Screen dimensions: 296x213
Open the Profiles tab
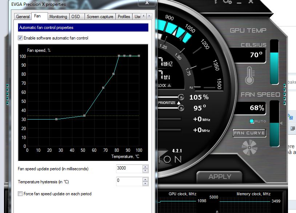point(124,17)
